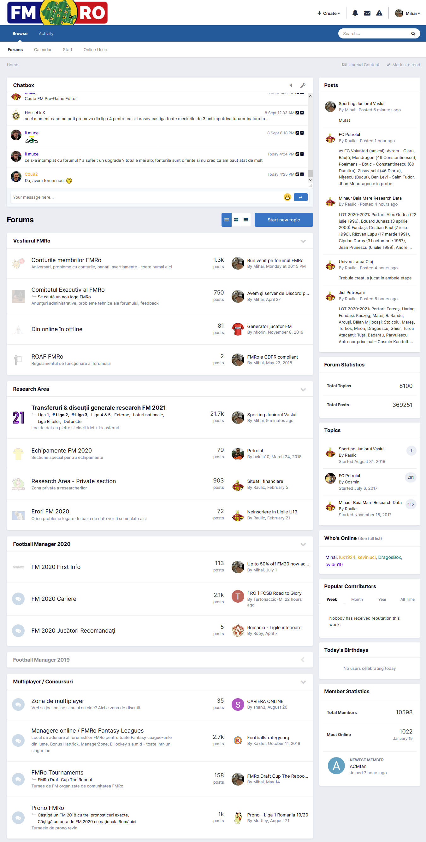Switch forums to fluid list view
Image resolution: width=426 pixels, height=842 pixels.
coord(246,220)
